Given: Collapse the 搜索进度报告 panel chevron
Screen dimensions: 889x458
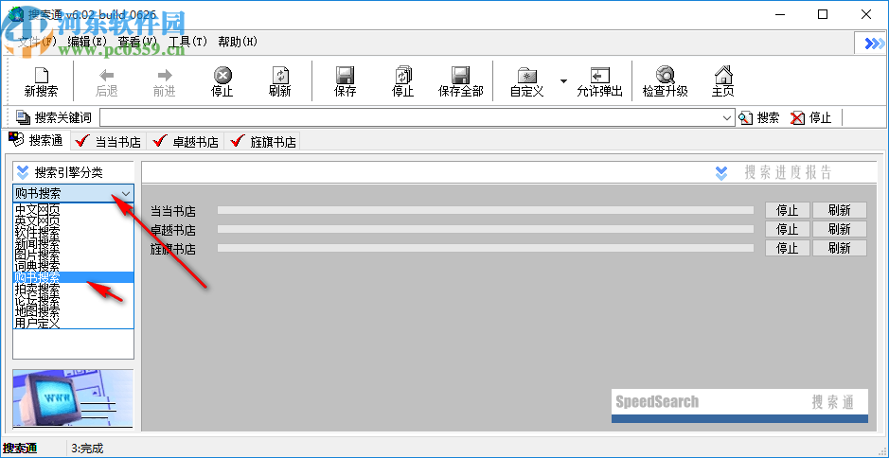Looking at the screenshot, I should click(721, 173).
